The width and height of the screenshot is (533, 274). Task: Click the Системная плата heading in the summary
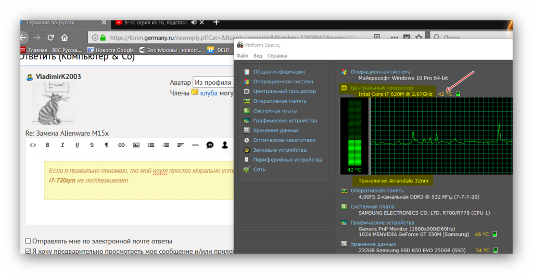pyautogui.click(x=372, y=206)
